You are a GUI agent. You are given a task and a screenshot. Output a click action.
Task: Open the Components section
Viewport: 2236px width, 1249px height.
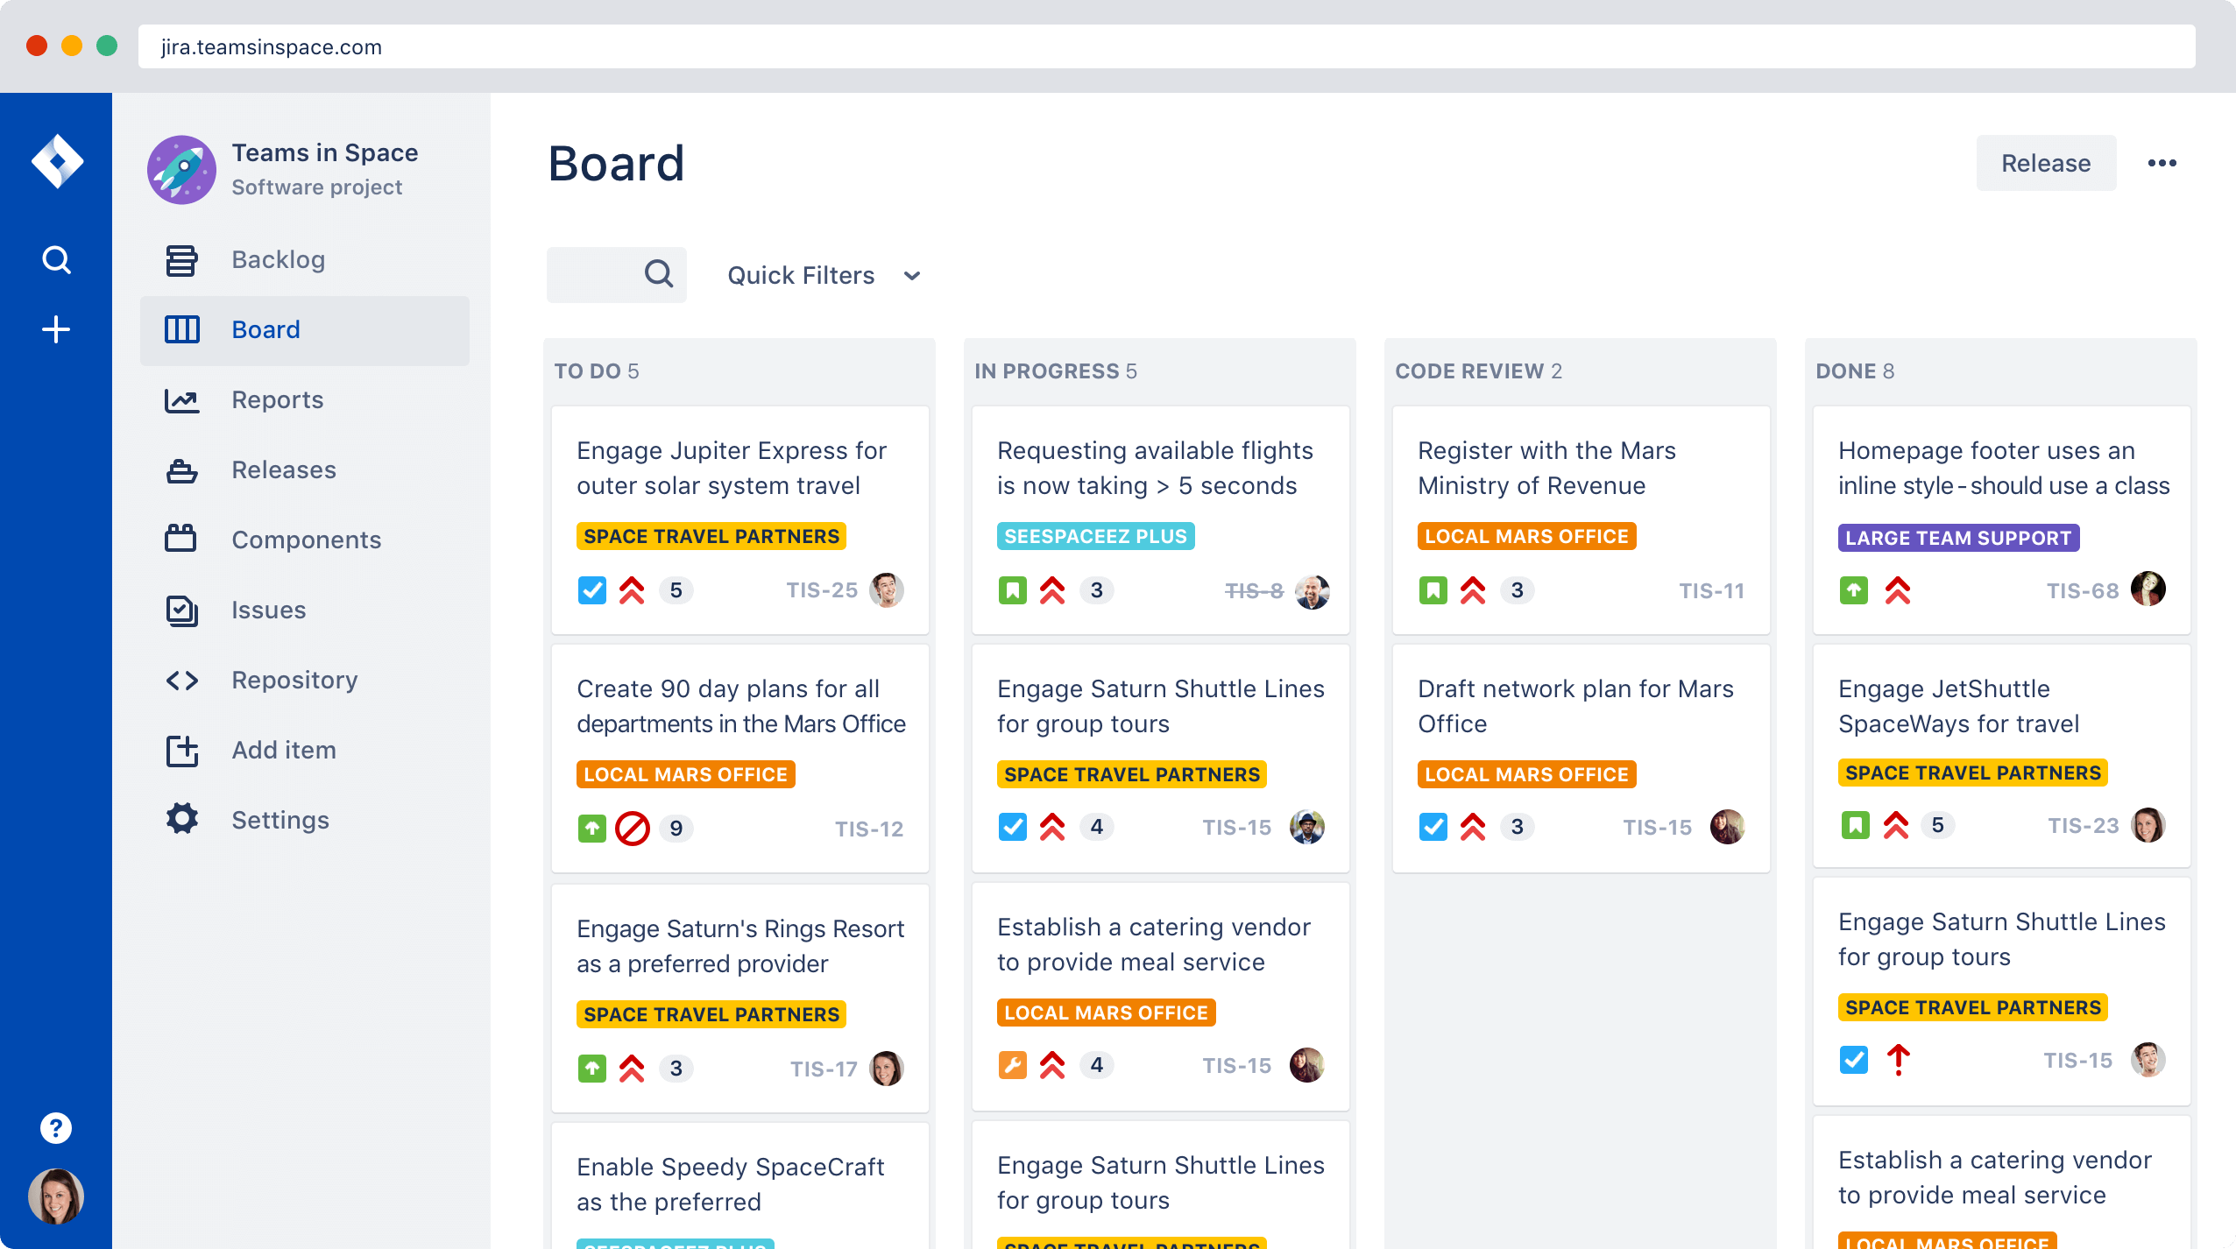coord(306,539)
